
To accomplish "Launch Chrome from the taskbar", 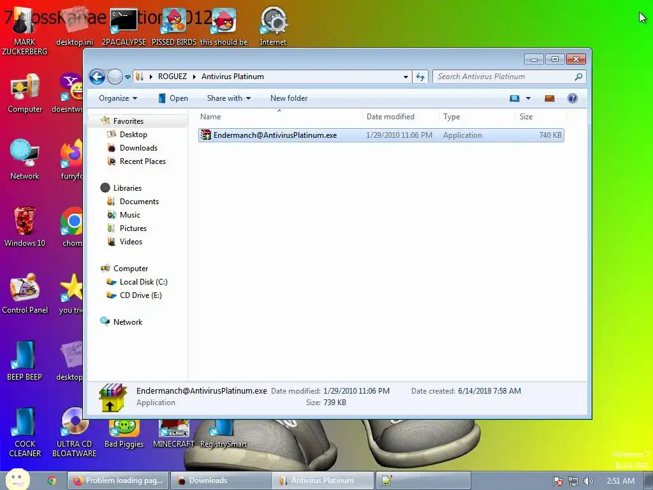I will [52, 480].
